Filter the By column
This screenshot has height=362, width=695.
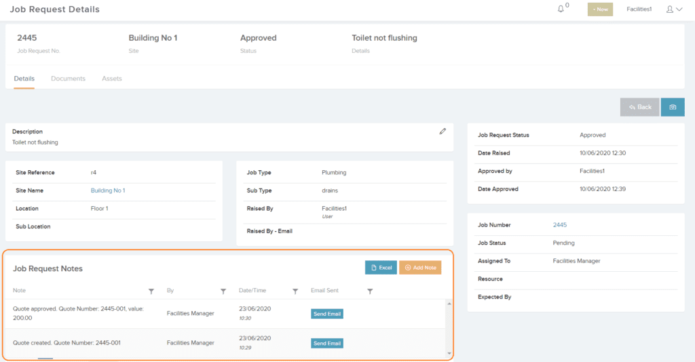223,291
